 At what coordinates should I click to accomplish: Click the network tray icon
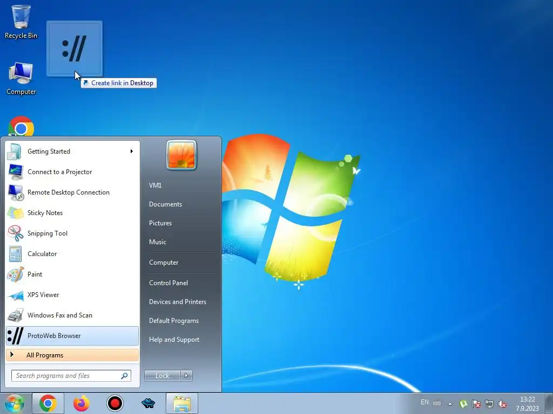pos(489,404)
